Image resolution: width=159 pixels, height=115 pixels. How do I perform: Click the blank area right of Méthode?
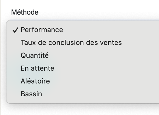tap(98, 12)
